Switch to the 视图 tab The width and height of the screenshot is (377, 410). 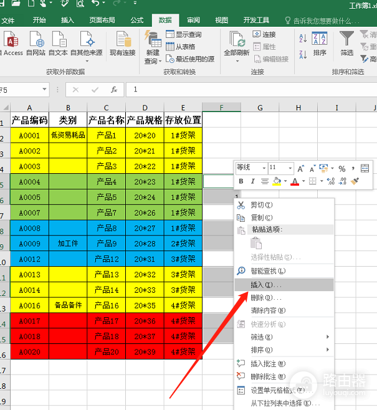click(x=222, y=20)
